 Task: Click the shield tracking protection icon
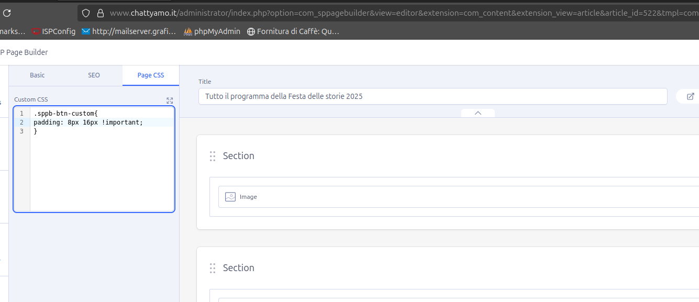tap(86, 13)
